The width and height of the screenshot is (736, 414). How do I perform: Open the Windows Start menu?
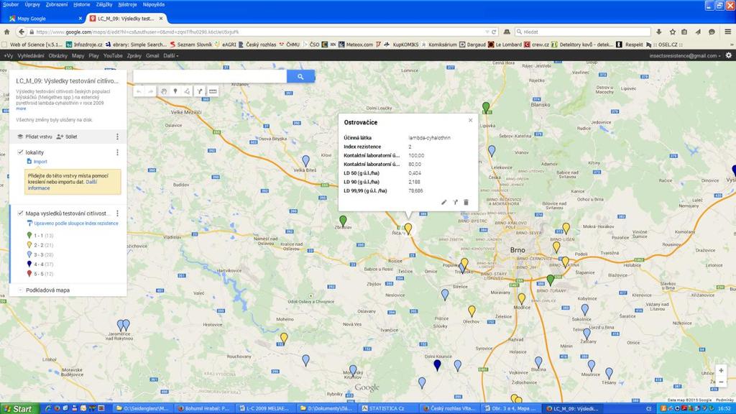click(x=17, y=409)
